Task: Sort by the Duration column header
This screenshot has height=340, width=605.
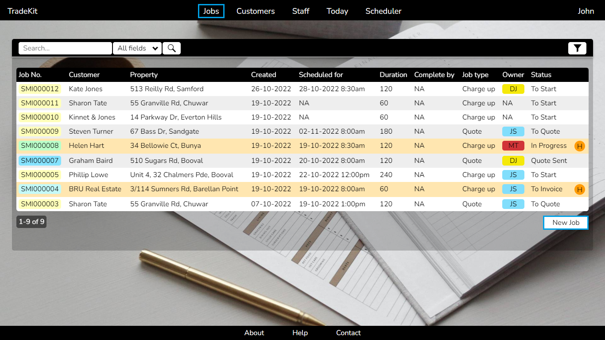Action: 393,75
